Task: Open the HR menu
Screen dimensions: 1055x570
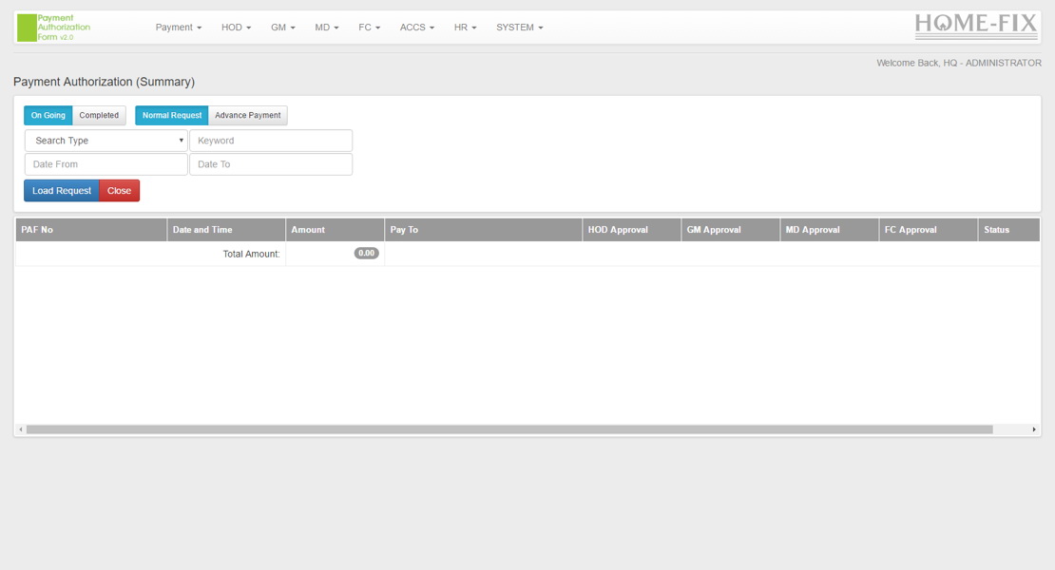Action: click(x=465, y=28)
